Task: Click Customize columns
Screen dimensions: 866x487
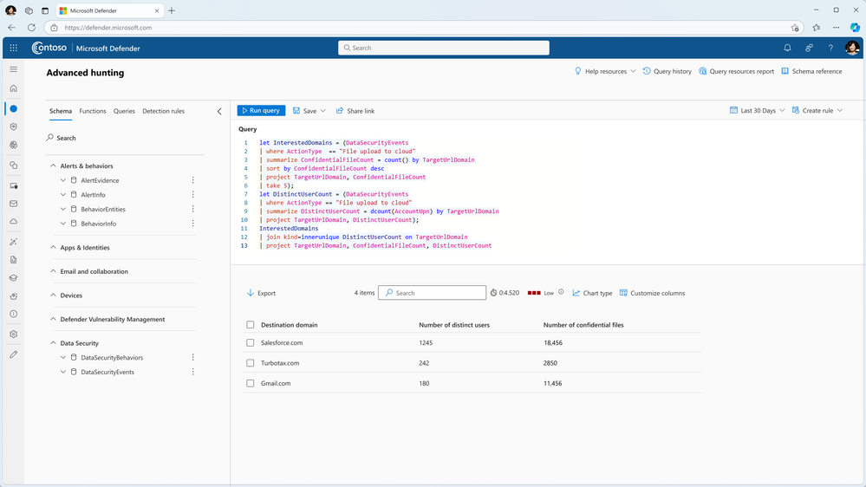Action: [652, 293]
